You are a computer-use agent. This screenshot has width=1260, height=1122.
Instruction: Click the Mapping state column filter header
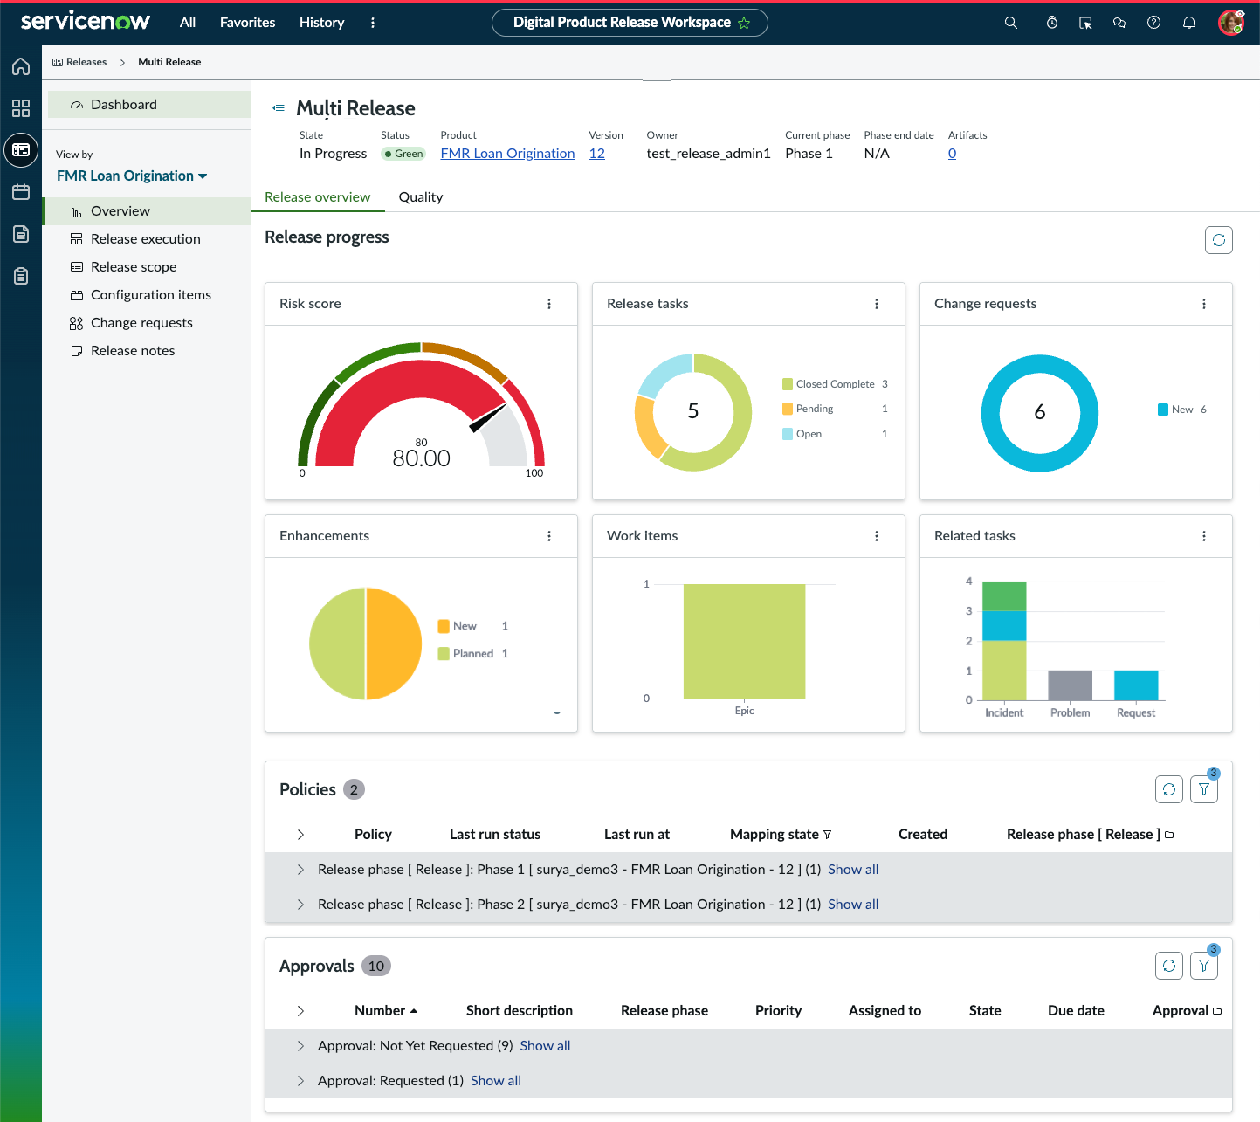[781, 835]
